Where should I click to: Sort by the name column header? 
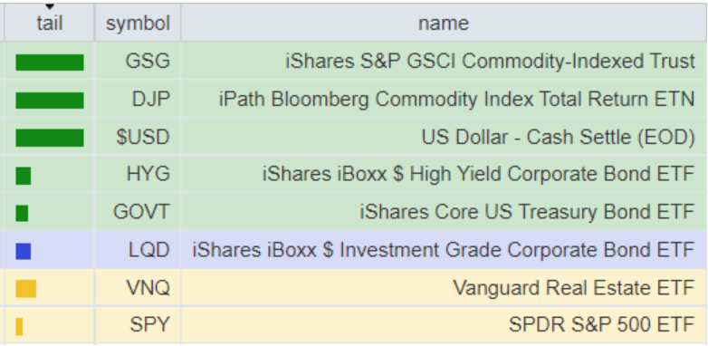(444, 23)
